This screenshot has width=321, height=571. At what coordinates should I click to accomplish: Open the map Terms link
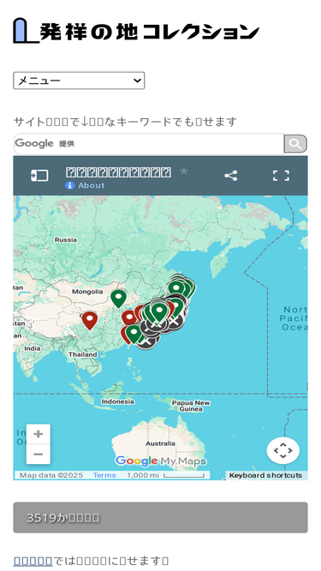pyautogui.click(x=104, y=475)
